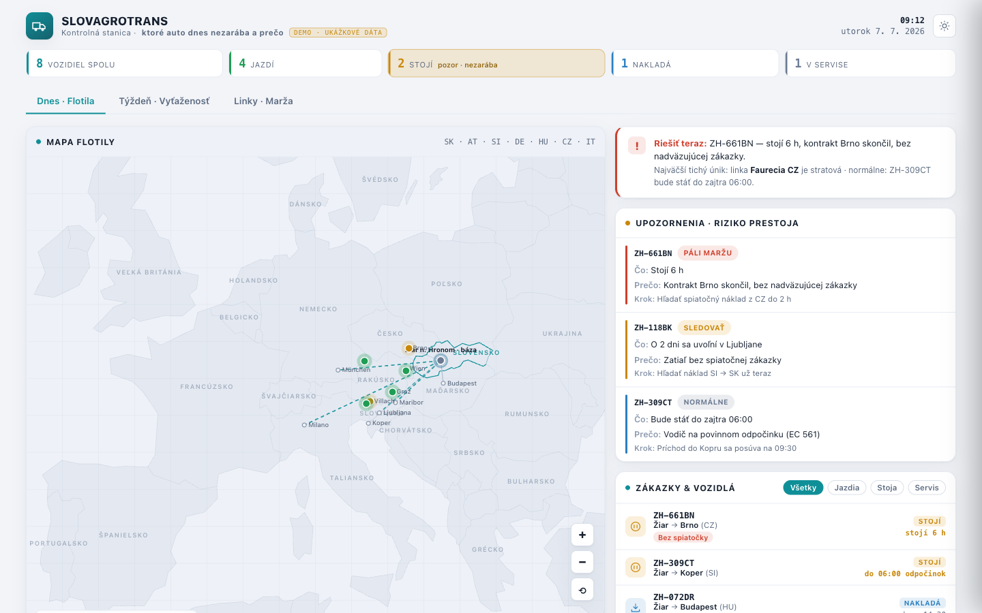Switch to Linky · Marža tab

click(263, 101)
